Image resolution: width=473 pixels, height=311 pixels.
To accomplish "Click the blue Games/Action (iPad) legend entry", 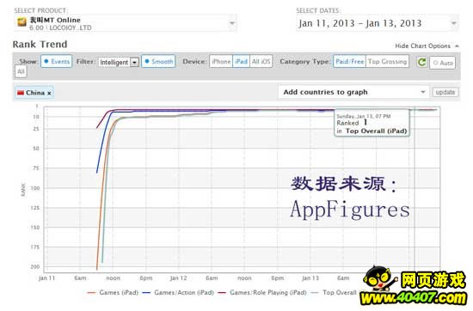I will pyautogui.click(x=177, y=293).
